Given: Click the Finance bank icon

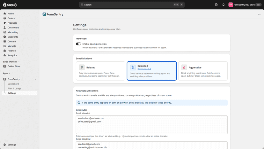Looking at the screenshot, I should pyautogui.click(x=4, y=51).
